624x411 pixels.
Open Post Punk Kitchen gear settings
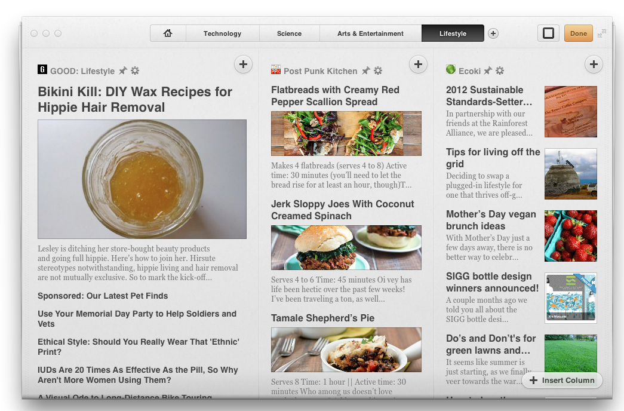(x=378, y=71)
